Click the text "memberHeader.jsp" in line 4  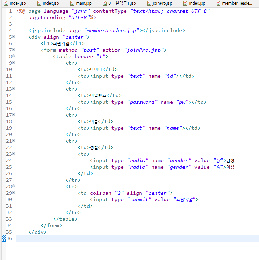pos(112,30)
